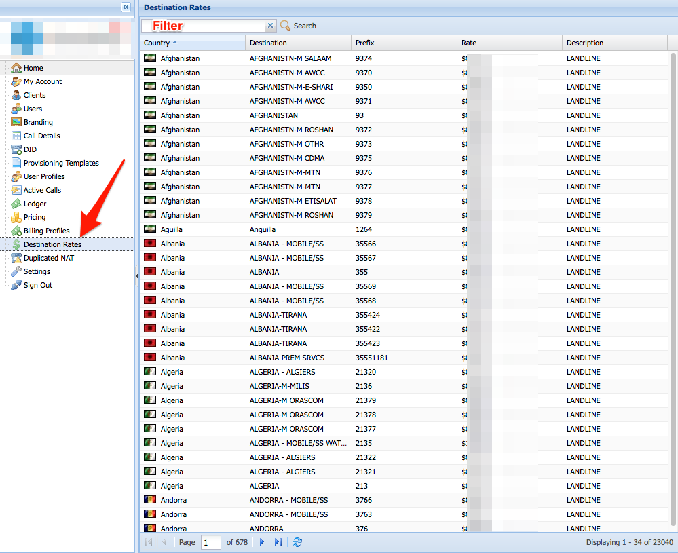
Task: Select the ALGERIA-M-MILIS row
Action: [404, 386]
